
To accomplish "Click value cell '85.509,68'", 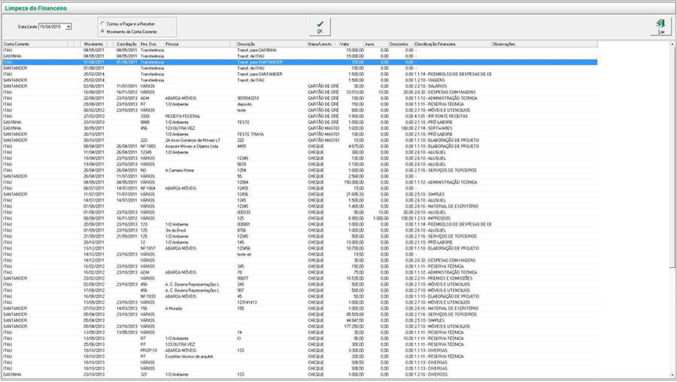I will click(x=355, y=314).
